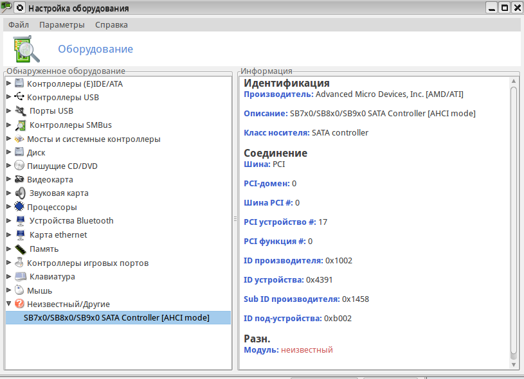Click the USB controllers trident icon
The image size is (524, 379).
coord(19,97)
